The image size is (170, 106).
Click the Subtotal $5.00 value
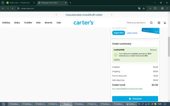pyautogui.click(x=156, y=67)
